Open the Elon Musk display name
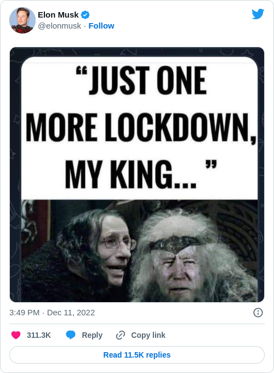Image resolution: width=274 pixels, height=373 pixels. pos(58,15)
